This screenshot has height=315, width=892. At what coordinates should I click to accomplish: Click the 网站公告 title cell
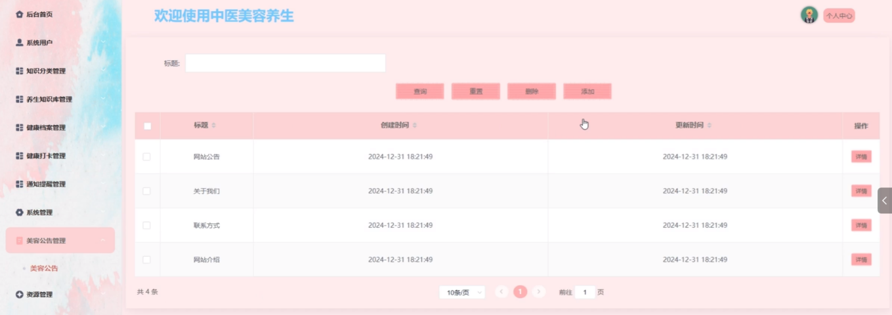[207, 157]
